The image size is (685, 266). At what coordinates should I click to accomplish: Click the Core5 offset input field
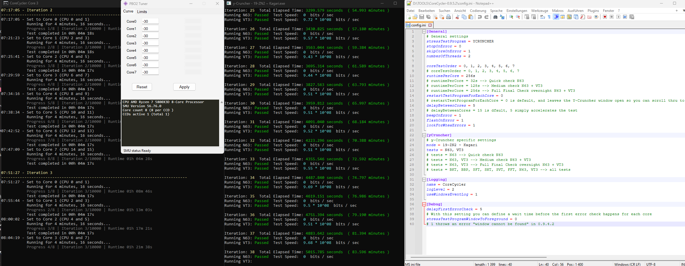tap(150, 57)
